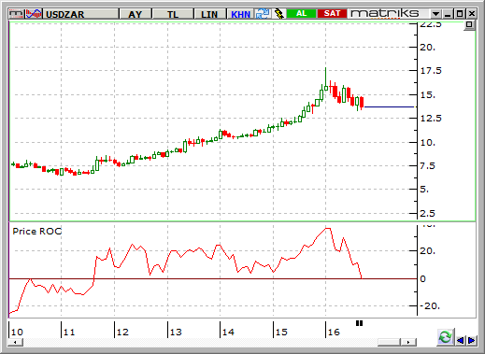This screenshot has width=485, height=354.
Task: Click the horizontal scrollbar right arrow
Action: point(408,342)
